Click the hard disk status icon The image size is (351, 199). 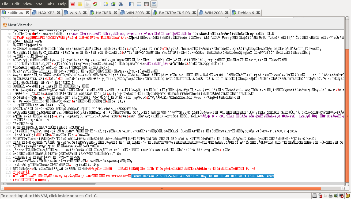click(x=314, y=196)
